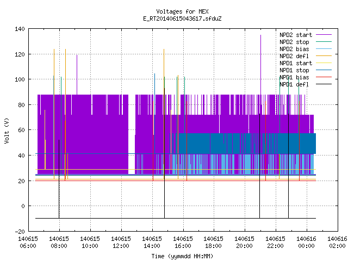This screenshot has width=348, height=261.
Task: Click the x-axis tick label 140615 22:00
Action: (x=276, y=243)
